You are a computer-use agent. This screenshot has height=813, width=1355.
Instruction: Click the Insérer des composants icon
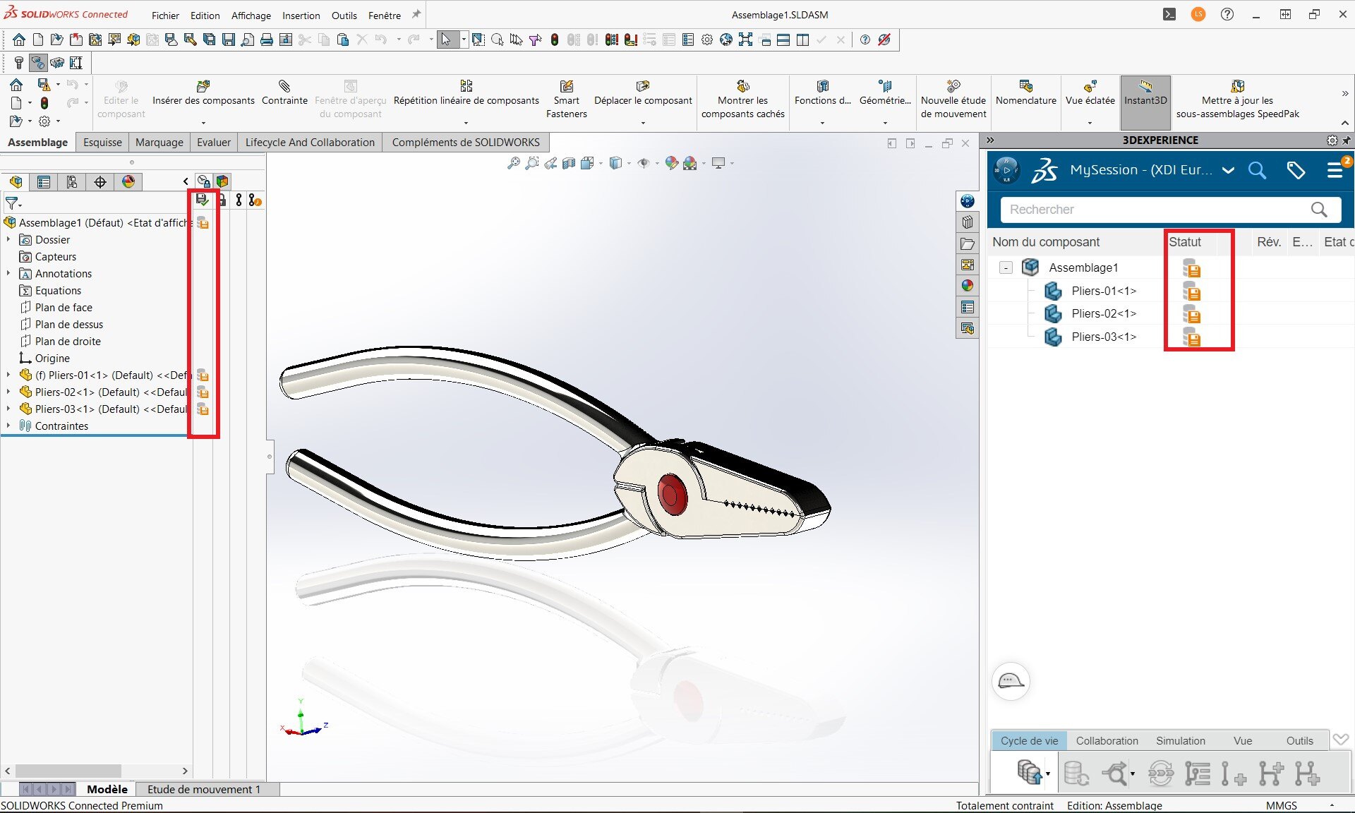click(x=203, y=87)
